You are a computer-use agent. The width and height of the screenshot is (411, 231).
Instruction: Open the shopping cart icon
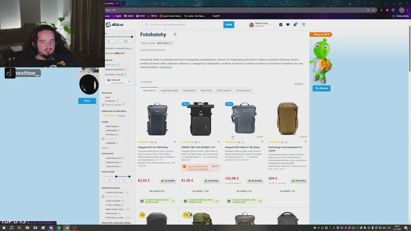tap(303, 25)
